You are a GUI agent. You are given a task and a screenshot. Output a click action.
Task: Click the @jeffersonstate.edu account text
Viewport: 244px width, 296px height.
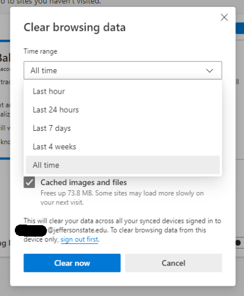pyautogui.click(x=78, y=230)
